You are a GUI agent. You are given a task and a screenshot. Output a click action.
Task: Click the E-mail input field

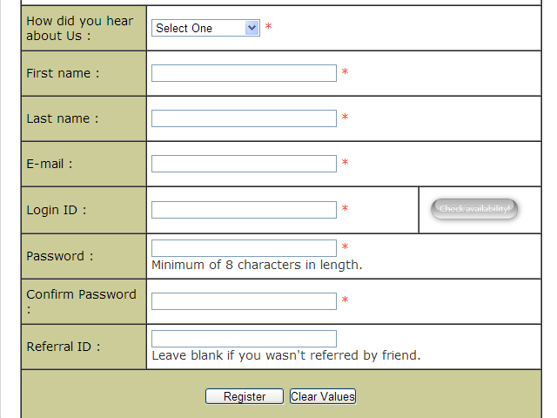(x=244, y=164)
